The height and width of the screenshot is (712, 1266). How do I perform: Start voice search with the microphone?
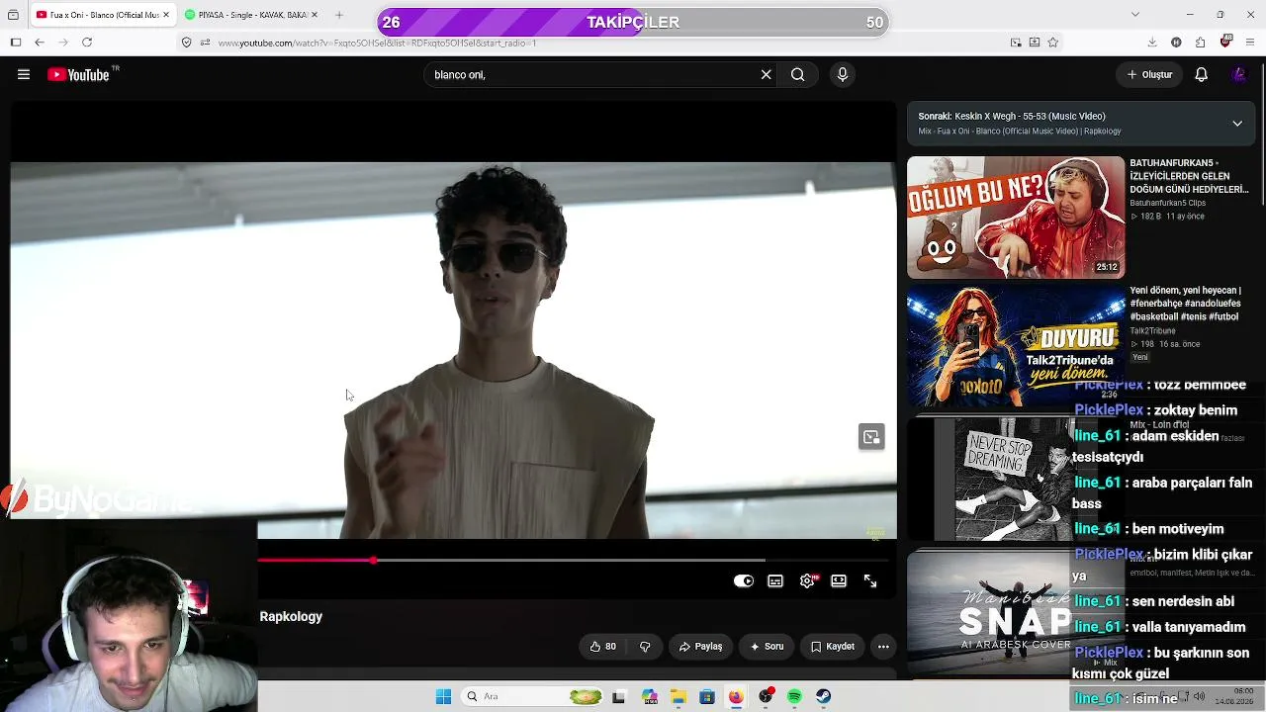tap(843, 74)
